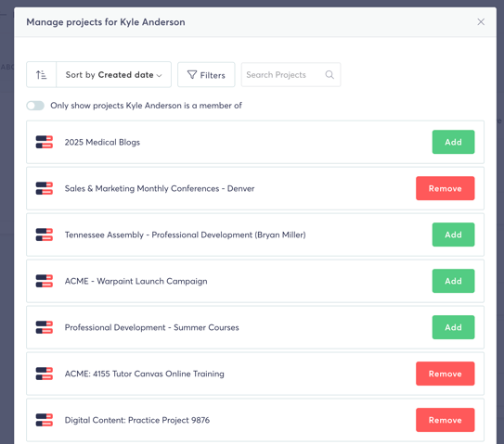Click the 2025 Medical Blogs project icon
The height and width of the screenshot is (444, 504).
tap(45, 142)
